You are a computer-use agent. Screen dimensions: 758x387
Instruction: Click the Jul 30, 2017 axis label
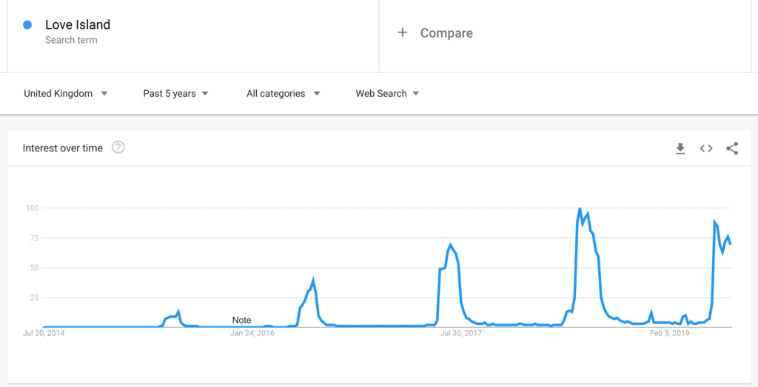coord(461,333)
